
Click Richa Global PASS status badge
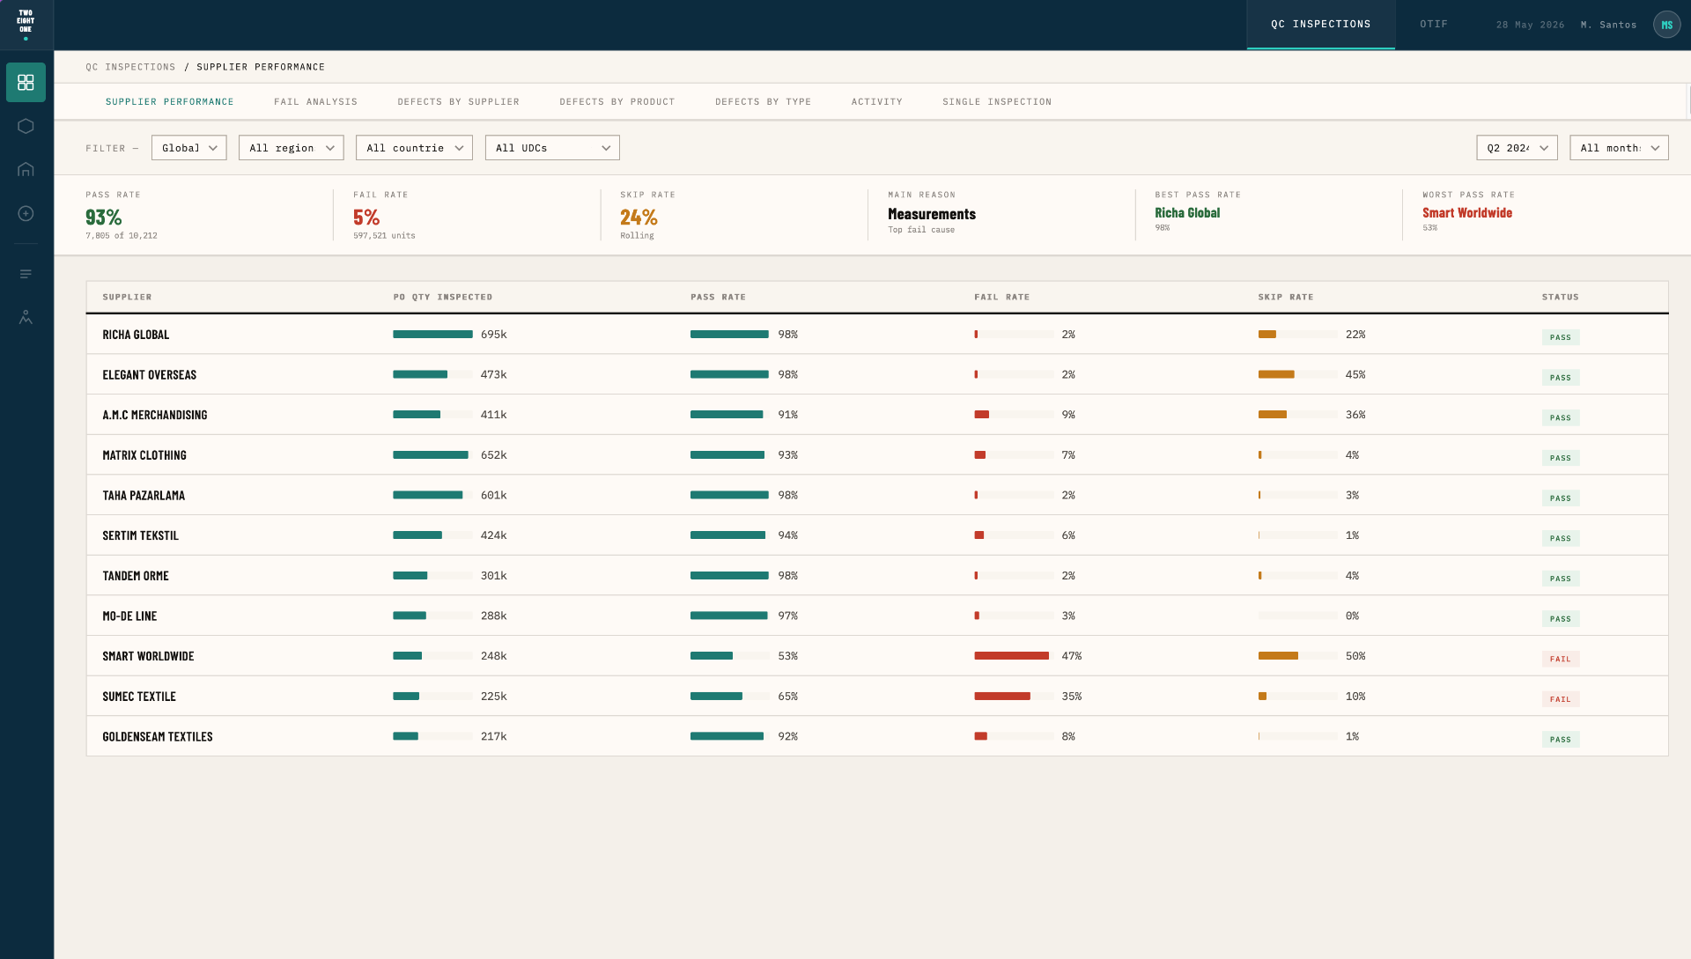[x=1560, y=337]
